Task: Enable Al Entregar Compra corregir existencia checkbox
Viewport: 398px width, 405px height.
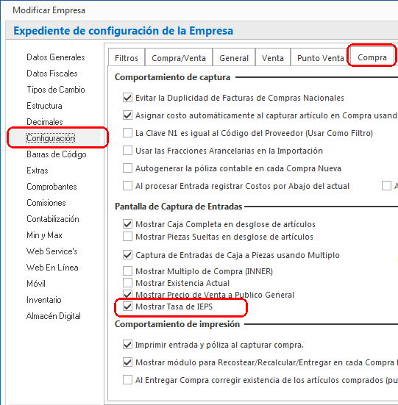Action: (128, 380)
